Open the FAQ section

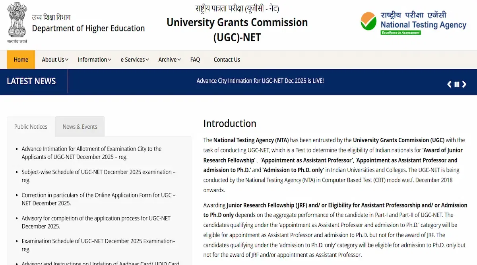pyautogui.click(x=195, y=60)
